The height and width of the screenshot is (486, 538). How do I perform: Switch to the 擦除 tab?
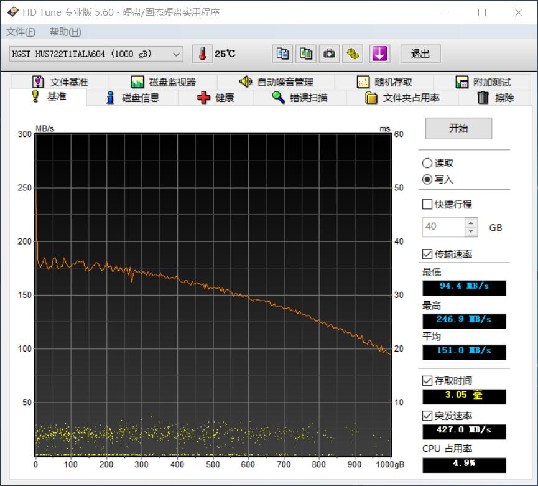pos(495,98)
